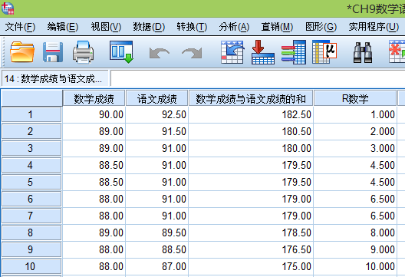This screenshot has width=405, height=277.
Task: Select the 数学成绩 column header
Action: click(94, 98)
